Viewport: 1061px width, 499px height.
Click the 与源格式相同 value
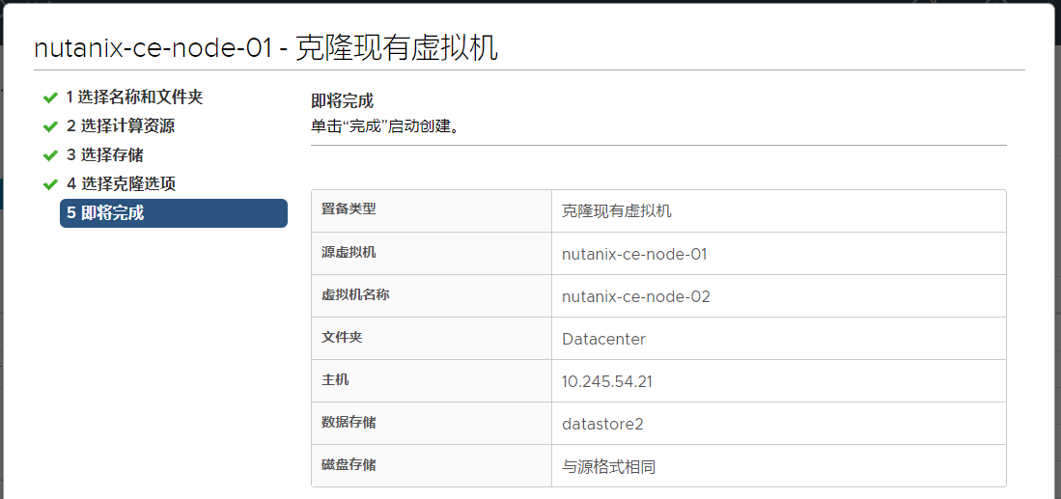tap(609, 467)
